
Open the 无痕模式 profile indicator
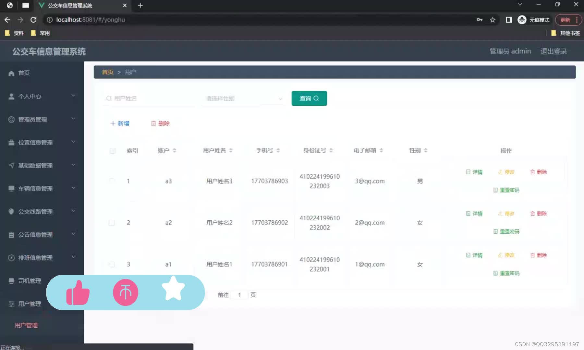533,20
